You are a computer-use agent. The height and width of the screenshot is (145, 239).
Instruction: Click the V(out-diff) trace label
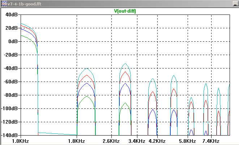click(125, 11)
